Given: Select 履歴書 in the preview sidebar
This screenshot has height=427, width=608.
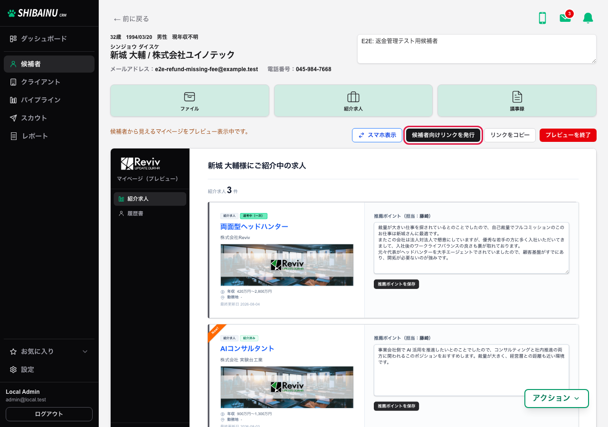Looking at the screenshot, I should point(150,213).
